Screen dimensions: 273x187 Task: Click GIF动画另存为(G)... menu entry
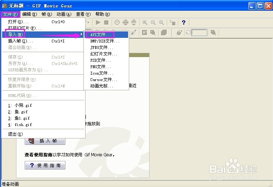coord(43,70)
